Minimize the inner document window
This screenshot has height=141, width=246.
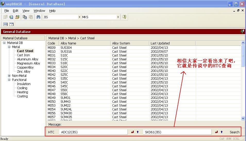pos(234,11)
